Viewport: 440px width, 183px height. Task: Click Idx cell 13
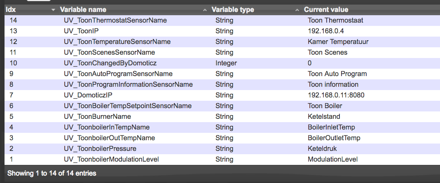[x=13, y=31]
